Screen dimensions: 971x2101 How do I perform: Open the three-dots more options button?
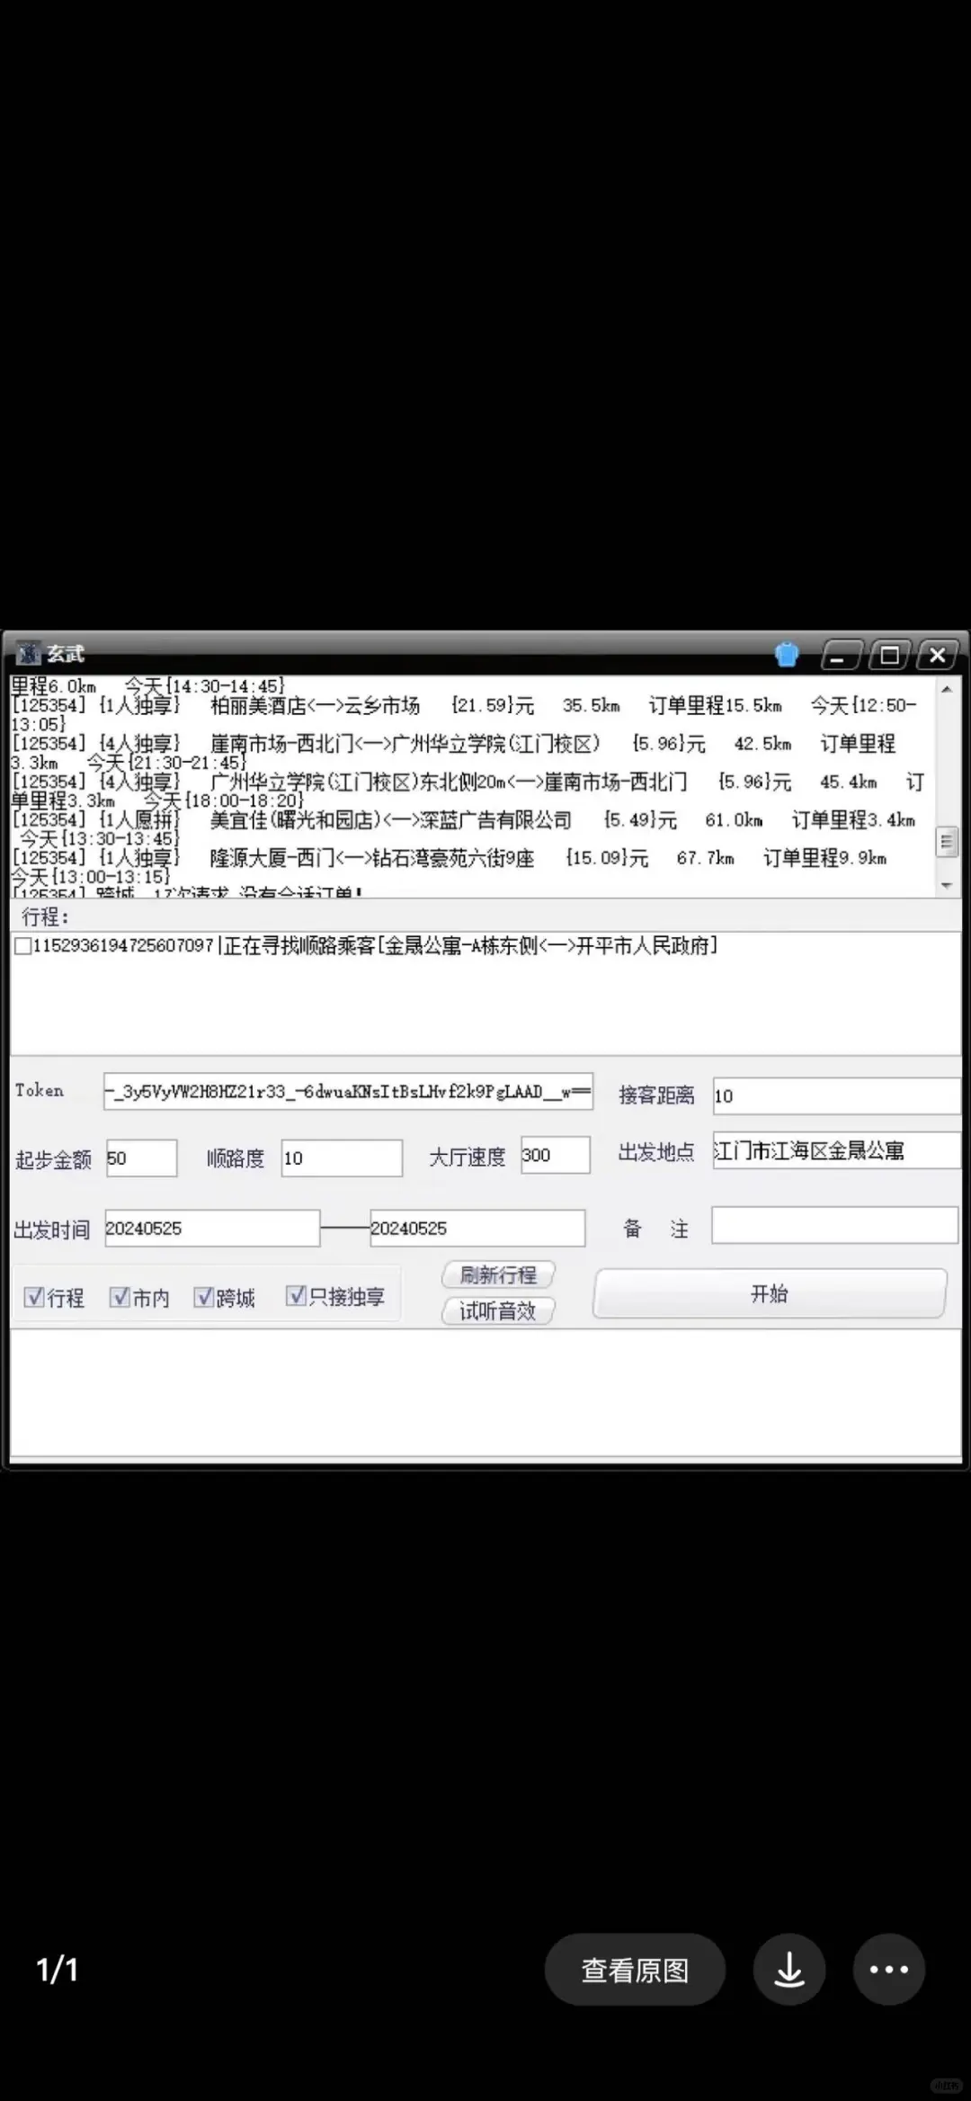[888, 1970]
